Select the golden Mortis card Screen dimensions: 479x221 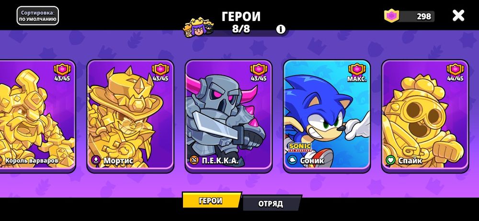130,115
